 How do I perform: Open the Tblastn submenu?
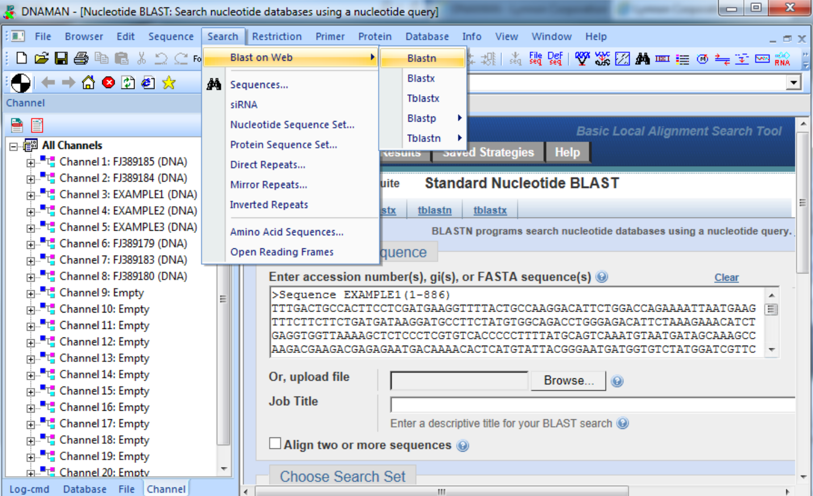pos(424,138)
